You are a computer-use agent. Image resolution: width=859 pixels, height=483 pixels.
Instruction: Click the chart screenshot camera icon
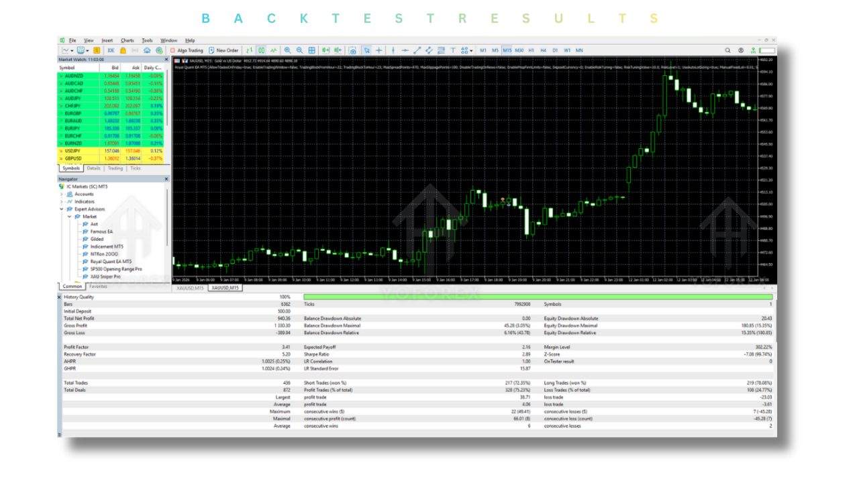tap(352, 50)
